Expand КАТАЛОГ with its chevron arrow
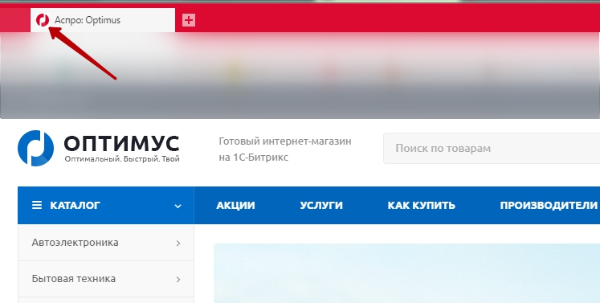Viewport: 600px width, 303px height. (x=178, y=206)
